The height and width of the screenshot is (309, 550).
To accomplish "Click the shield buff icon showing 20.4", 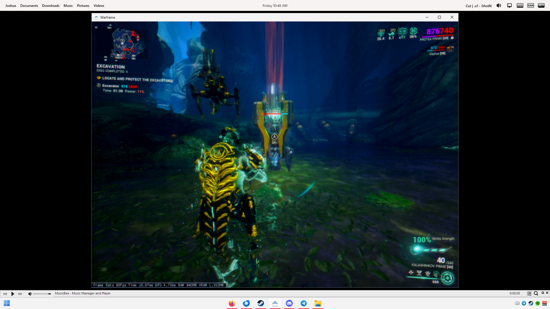I will click(381, 35).
